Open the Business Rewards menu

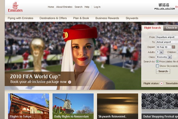(x=107, y=18)
